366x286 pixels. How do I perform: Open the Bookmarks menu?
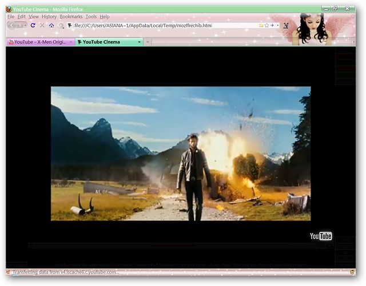(71, 17)
